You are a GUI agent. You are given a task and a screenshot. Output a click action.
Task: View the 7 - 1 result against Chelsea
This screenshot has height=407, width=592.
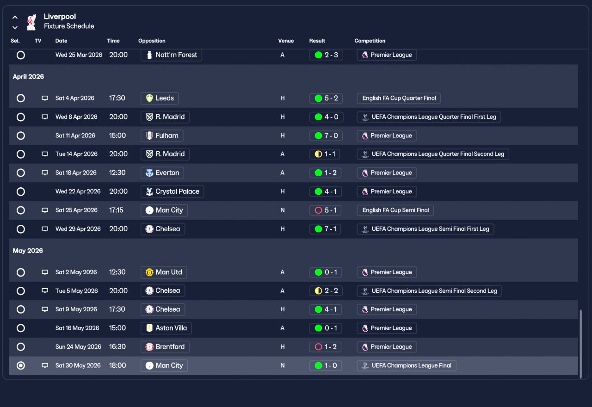pyautogui.click(x=326, y=229)
